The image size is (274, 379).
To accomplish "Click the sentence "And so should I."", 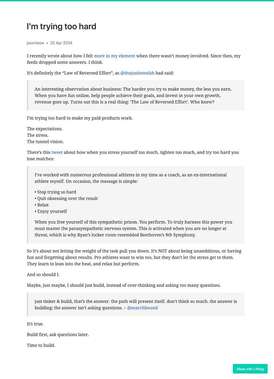I will (x=43, y=274).
